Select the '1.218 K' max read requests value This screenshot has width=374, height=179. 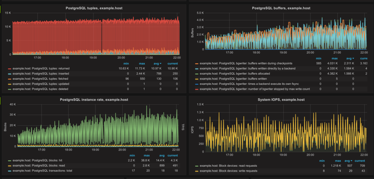click(x=335, y=166)
